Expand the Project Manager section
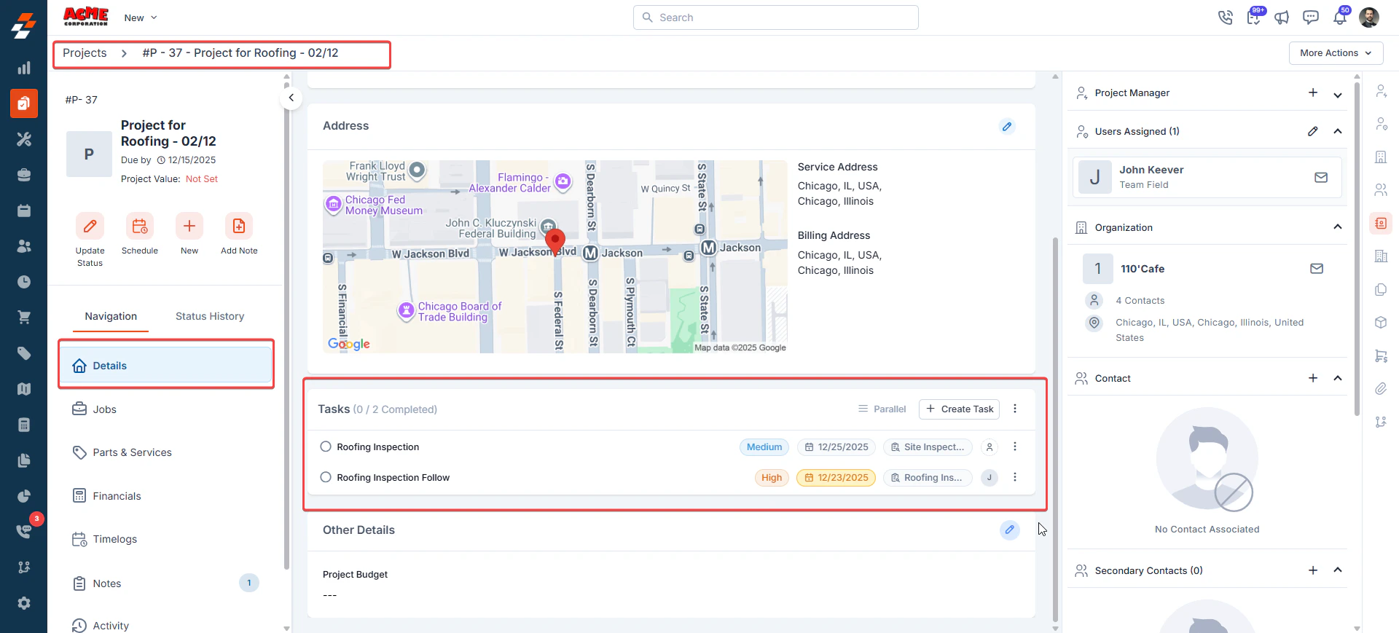The width and height of the screenshot is (1399, 633). [1338, 95]
